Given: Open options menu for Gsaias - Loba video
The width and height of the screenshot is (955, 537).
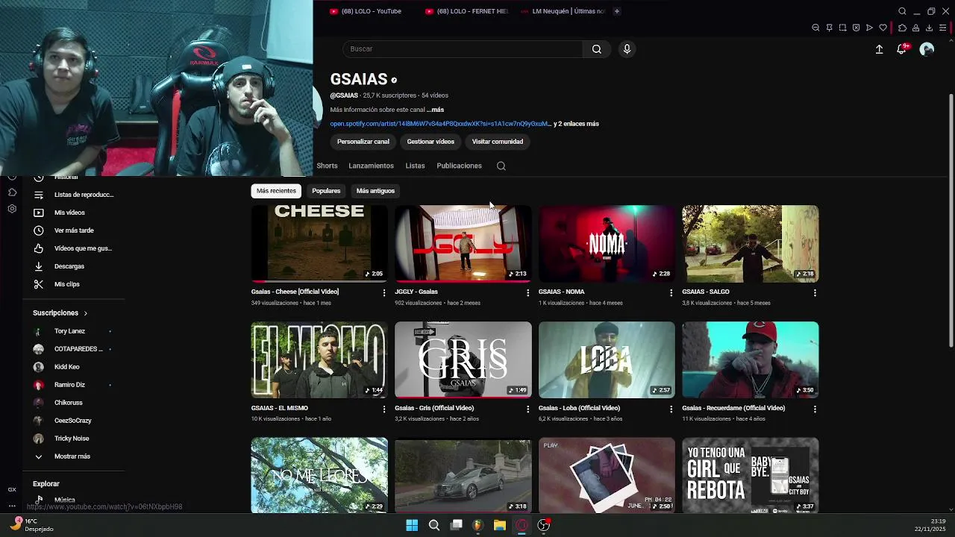Looking at the screenshot, I should pyautogui.click(x=671, y=409).
